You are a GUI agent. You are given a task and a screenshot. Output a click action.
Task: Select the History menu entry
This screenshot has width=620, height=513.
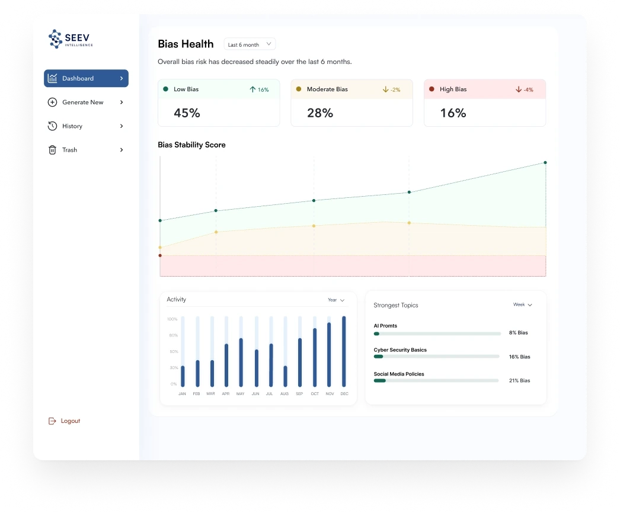point(73,126)
